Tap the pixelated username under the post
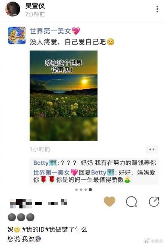 coord(38,203)
